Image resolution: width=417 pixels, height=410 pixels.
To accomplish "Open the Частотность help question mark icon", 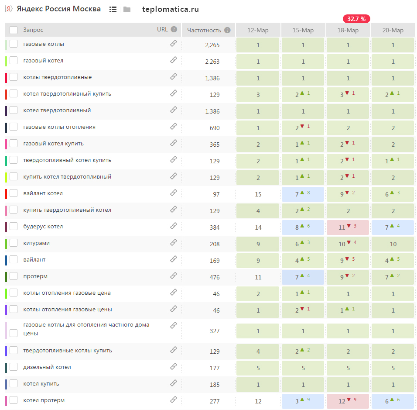I will pos(227,30).
